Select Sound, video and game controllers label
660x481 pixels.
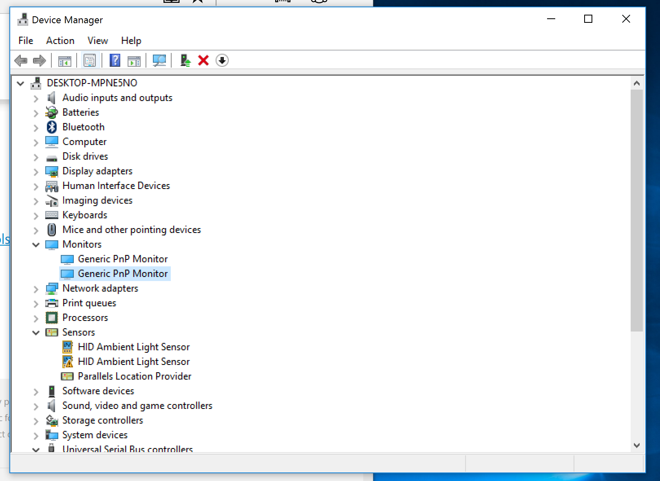point(137,406)
